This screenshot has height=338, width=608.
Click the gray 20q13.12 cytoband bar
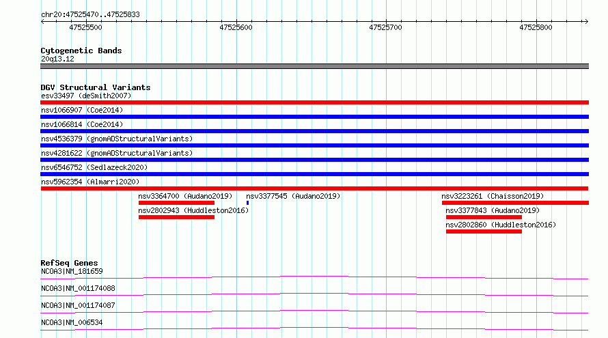314,66
